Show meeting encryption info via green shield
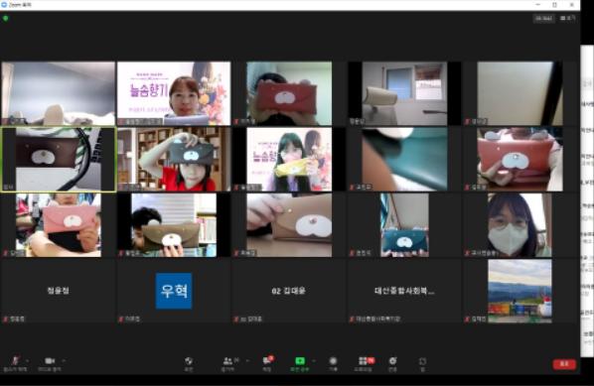Screen dimensions: 594x386 point(6,18)
